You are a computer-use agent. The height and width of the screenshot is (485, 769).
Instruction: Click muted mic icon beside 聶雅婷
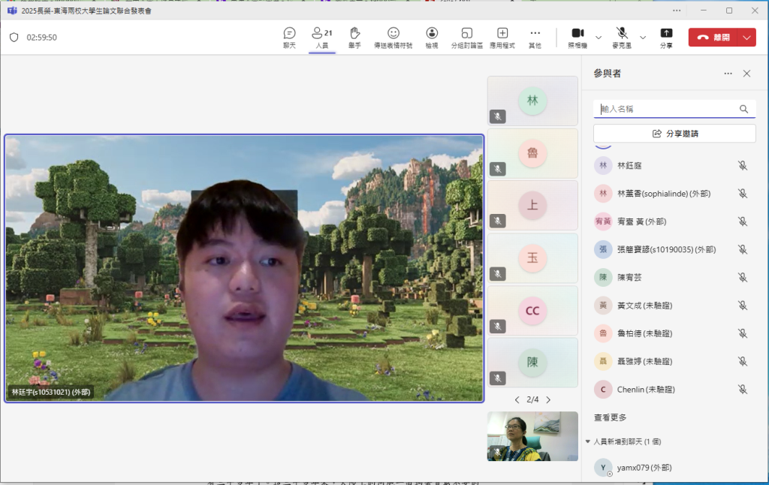(x=743, y=361)
